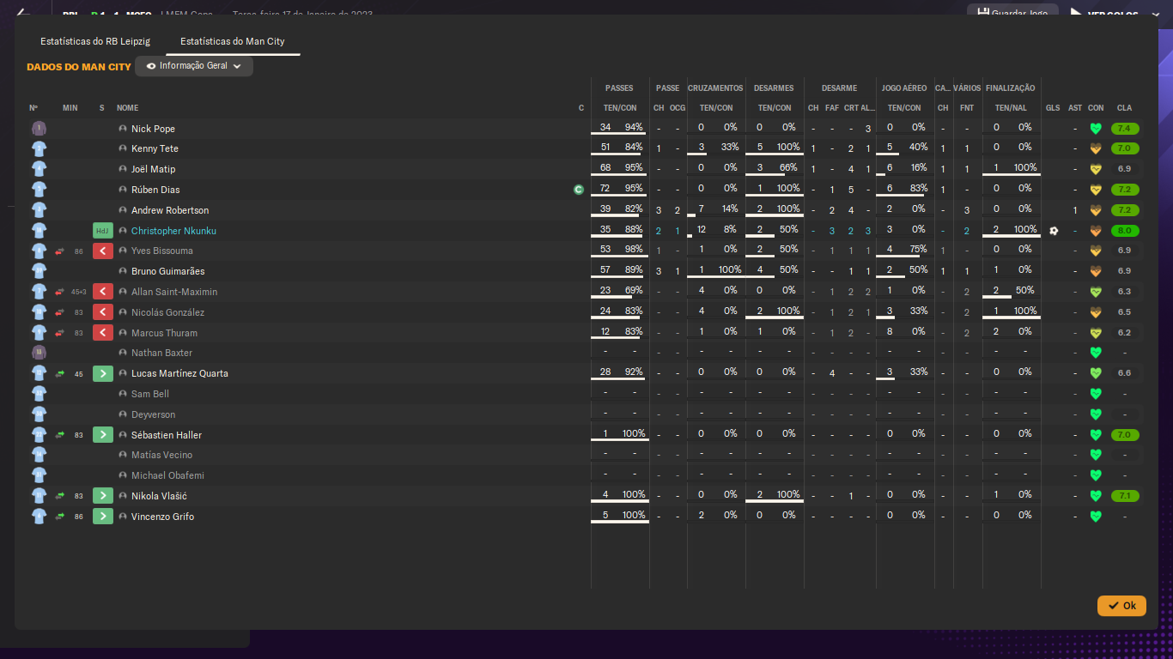
Task: Sort by the CRUZAMENTOS column header
Action: point(715,88)
